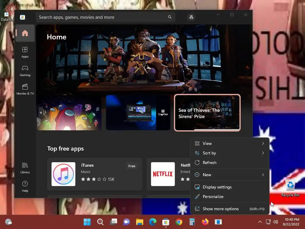Select Show more options entry
Viewport: 305px width, 229px height.
coord(230,209)
